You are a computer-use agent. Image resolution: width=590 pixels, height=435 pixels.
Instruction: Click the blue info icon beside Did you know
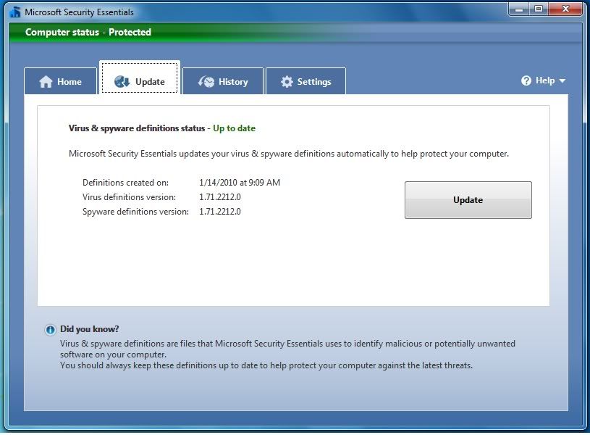[50, 330]
